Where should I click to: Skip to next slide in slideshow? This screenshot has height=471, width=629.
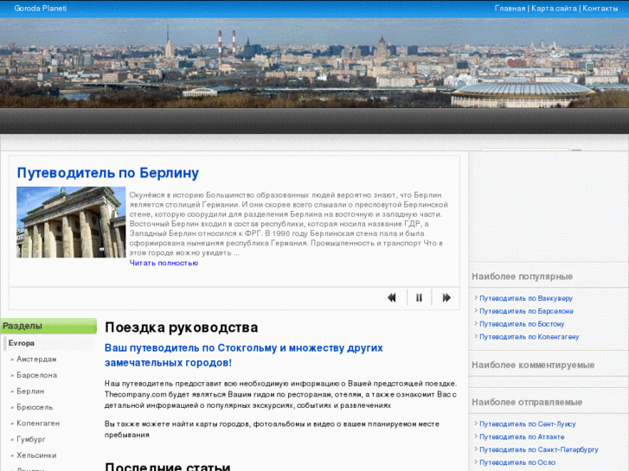tap(446, 297)
